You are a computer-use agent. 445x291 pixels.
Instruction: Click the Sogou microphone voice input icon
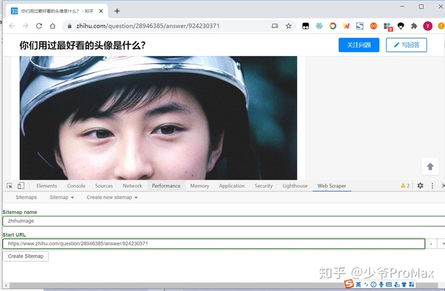381,284
